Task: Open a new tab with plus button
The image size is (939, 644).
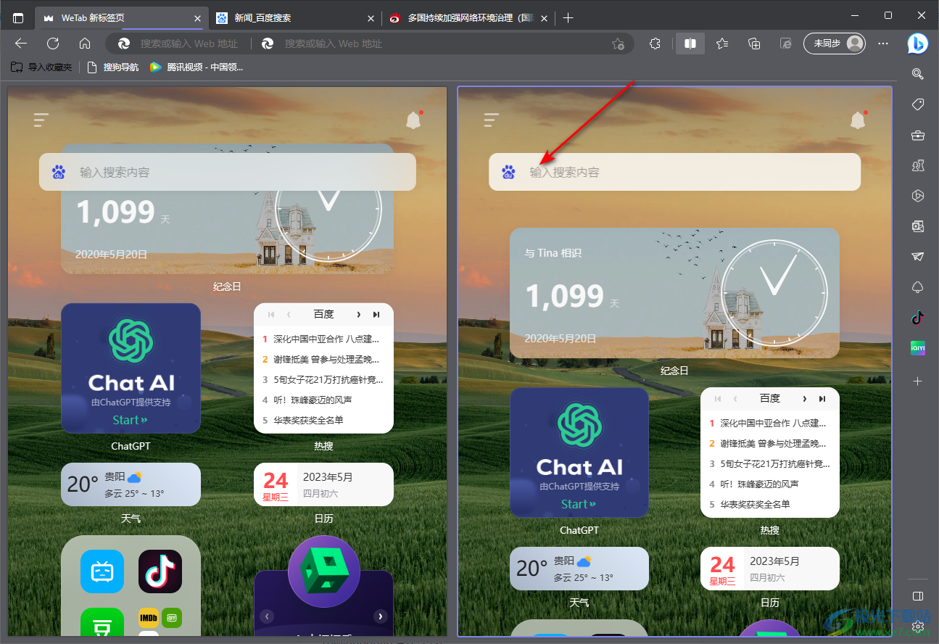Action: click(x=568, y=18)
